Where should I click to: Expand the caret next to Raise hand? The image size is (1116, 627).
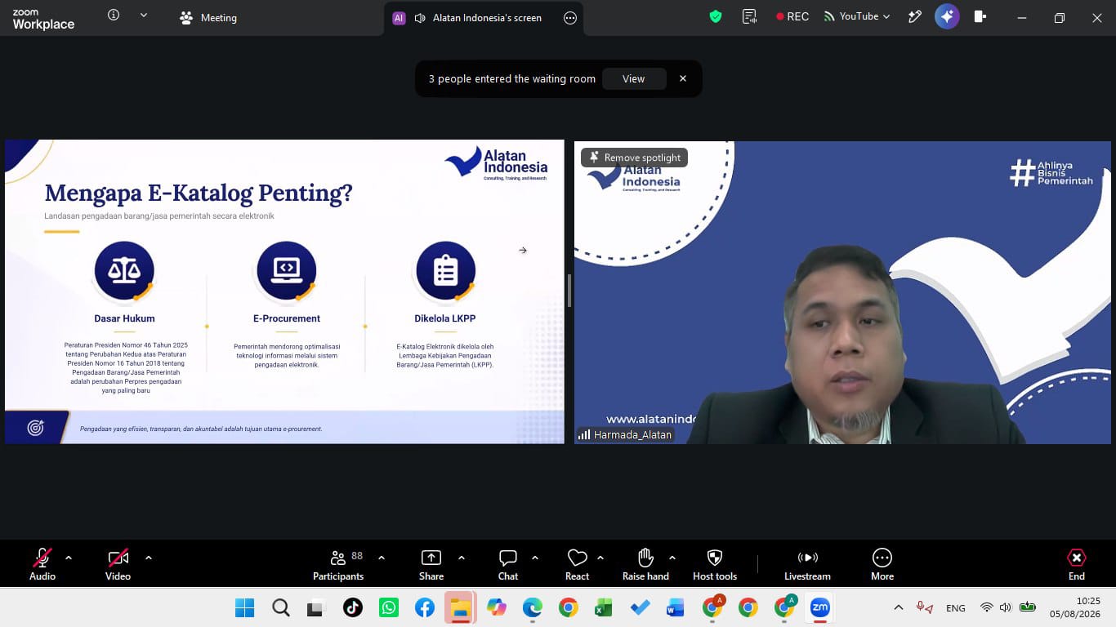672,558
